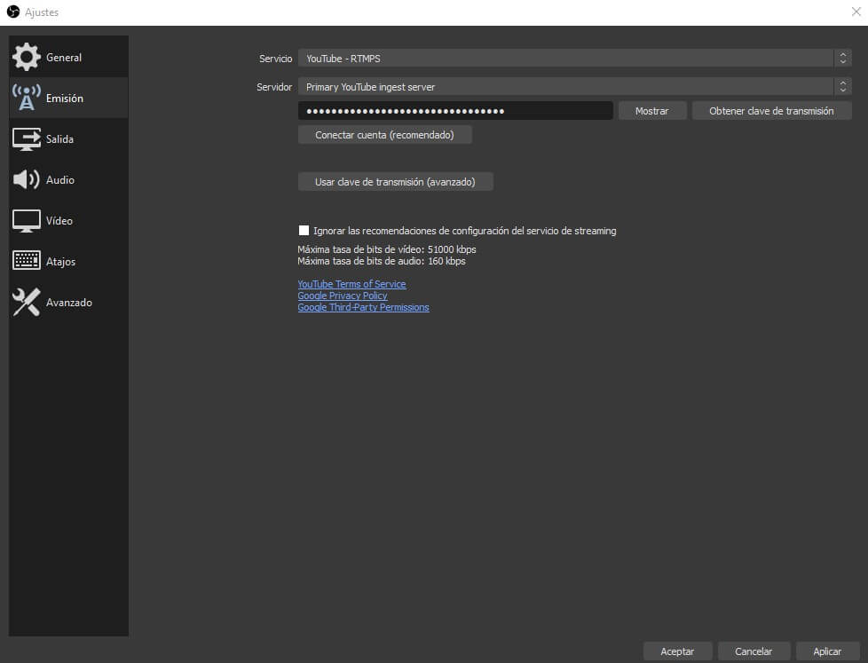Screen dimensions: 868x663
Task: Click inside the masked stream key field
Action: [x=454, y=110]
